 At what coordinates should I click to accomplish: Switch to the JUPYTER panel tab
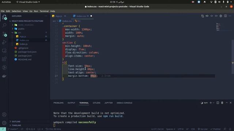(x=109, y=103)
